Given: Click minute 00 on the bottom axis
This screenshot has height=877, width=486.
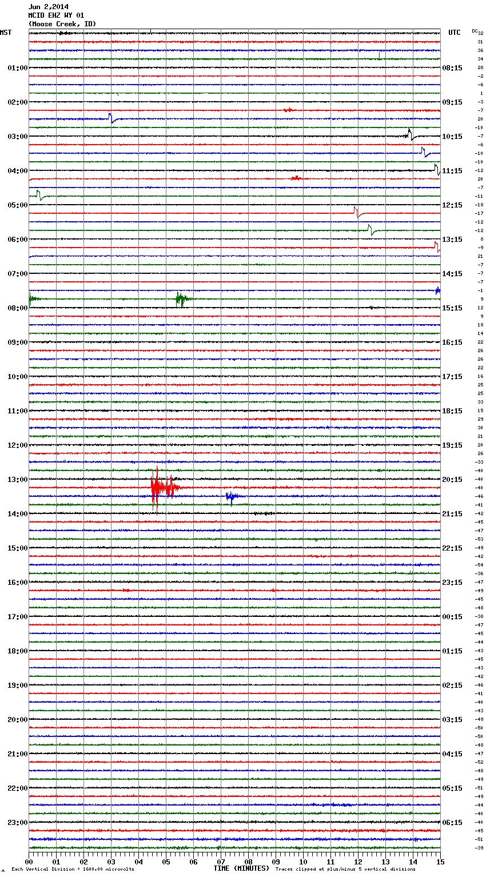Looking at the screenshot, I should click(29, 862).
